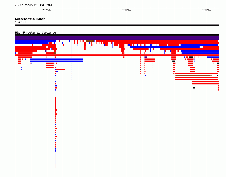Click the blue whisker-line variant near 73712k

pos(59,43)
